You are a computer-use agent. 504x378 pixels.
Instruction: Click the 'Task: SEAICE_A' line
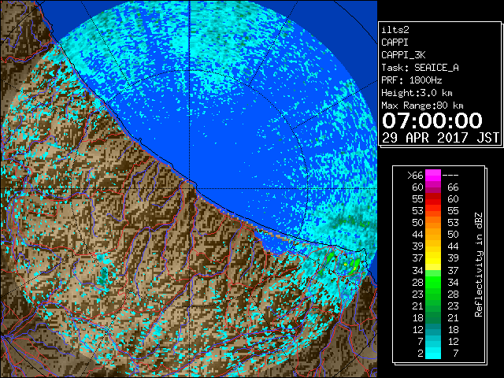point(420,68)
